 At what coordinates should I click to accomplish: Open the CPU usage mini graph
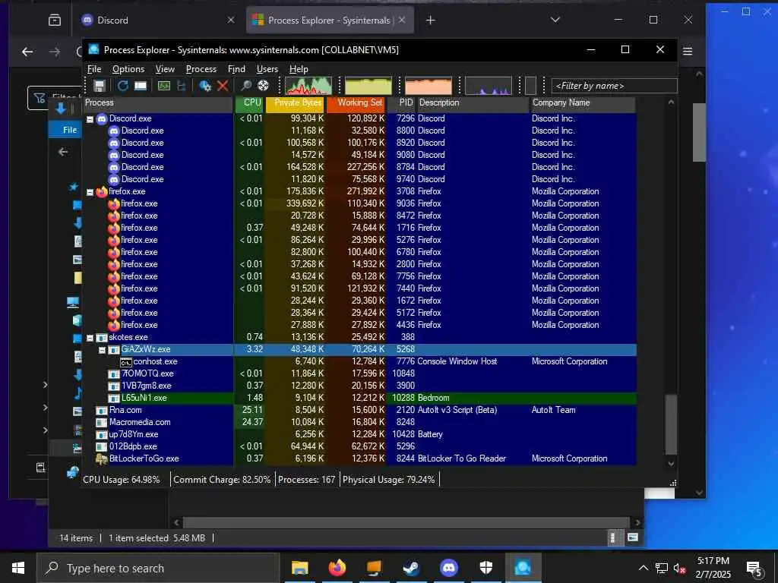click(x=308, y=86)
